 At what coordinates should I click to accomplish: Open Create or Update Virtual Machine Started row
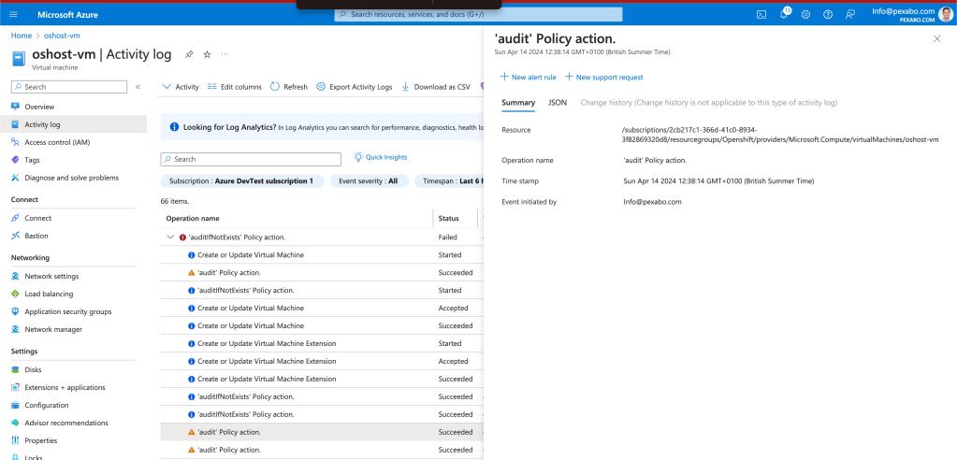click(322, 254)
